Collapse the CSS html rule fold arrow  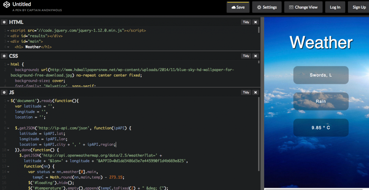[8, 64]
